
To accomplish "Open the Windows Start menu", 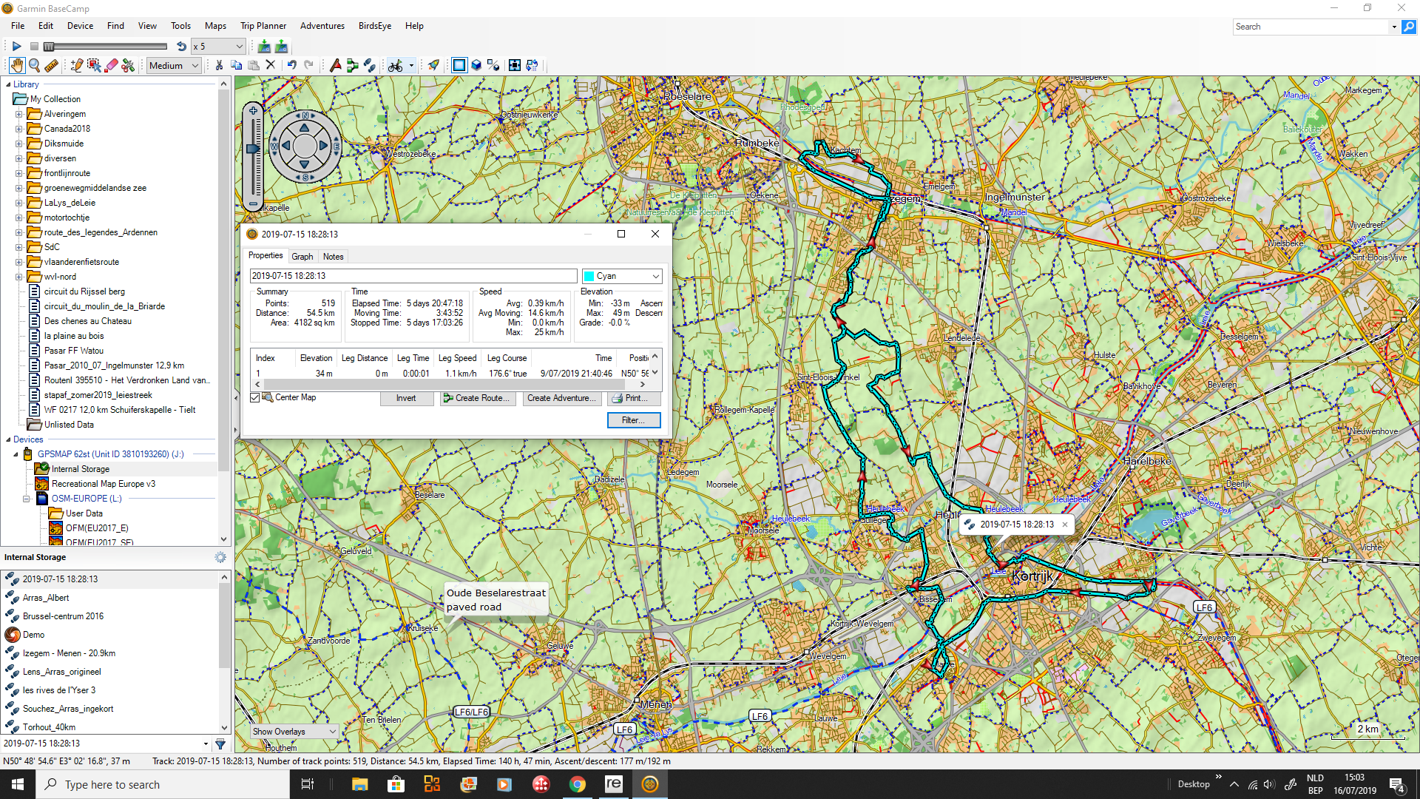I will tap(18, 784).
